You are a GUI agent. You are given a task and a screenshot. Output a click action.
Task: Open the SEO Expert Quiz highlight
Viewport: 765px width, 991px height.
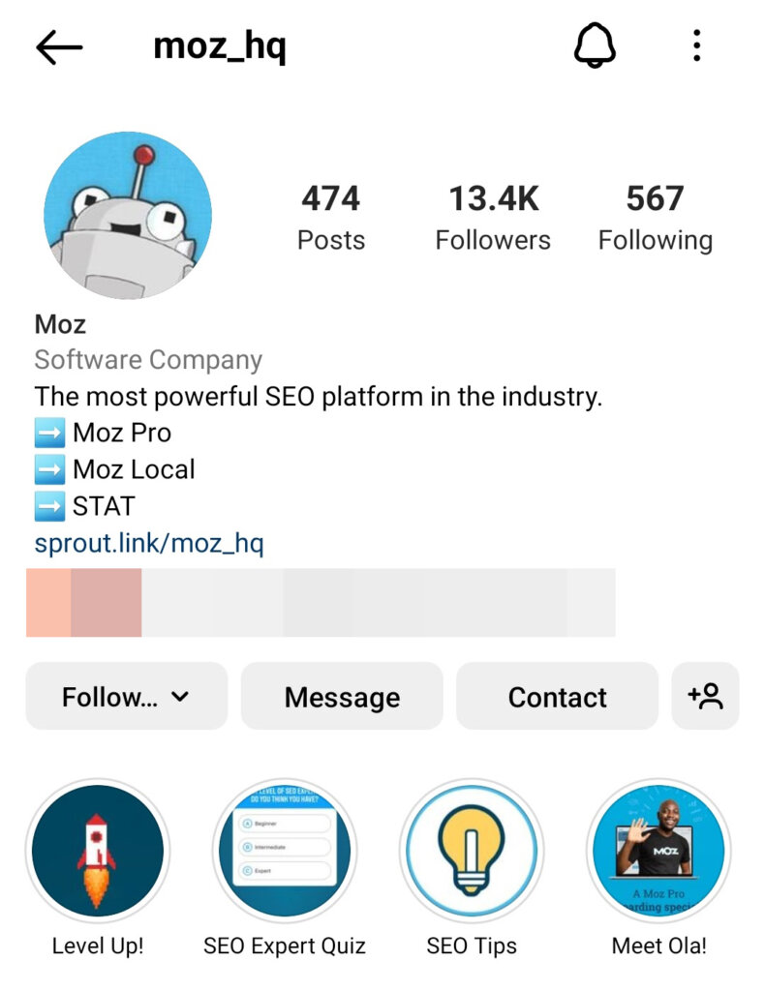(284, 850)
